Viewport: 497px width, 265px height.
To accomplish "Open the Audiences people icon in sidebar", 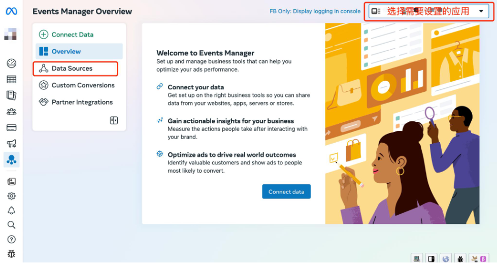I will coord(11,112).
